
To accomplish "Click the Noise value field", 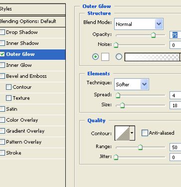I will 176,45.
